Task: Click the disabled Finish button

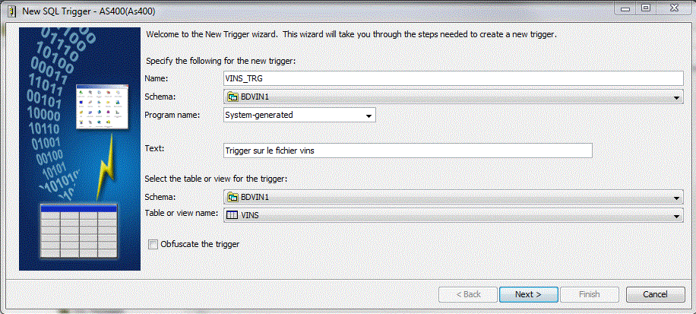Action: [590, 294]
